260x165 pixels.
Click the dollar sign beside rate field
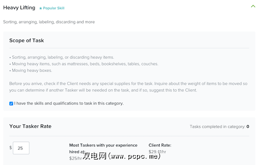coord(10,148)
